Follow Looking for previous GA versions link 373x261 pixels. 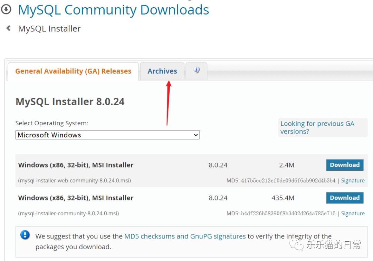[317, 127]
